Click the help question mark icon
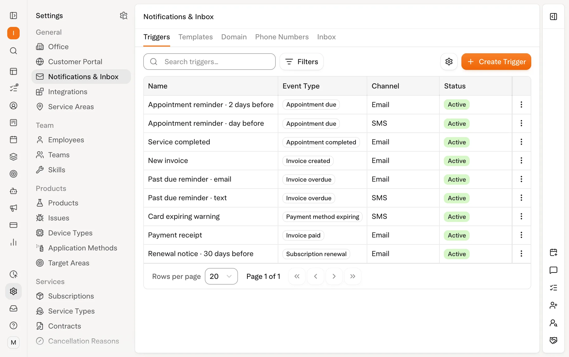The width and height of the screenshot is (569, 357). (13, 325)
